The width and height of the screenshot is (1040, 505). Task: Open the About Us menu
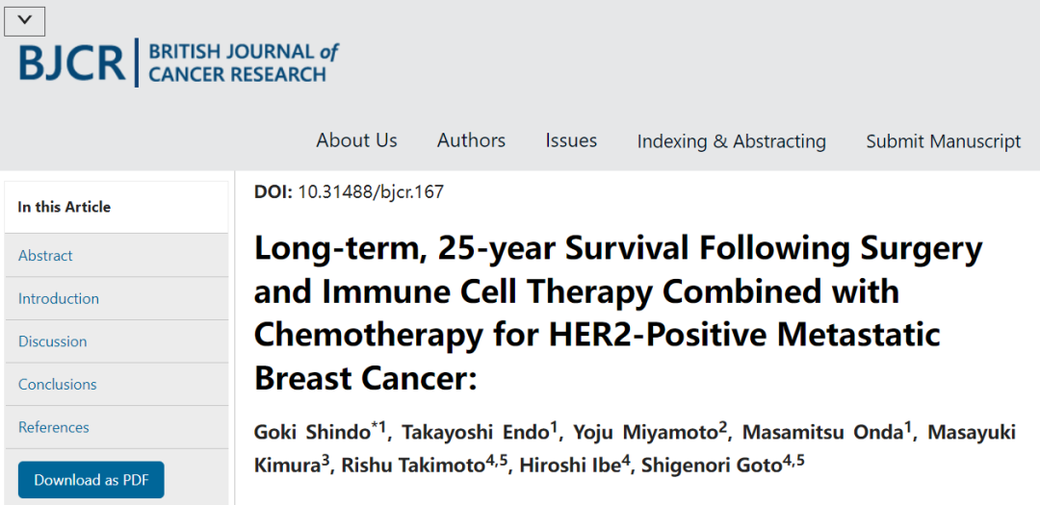point(356,140)
